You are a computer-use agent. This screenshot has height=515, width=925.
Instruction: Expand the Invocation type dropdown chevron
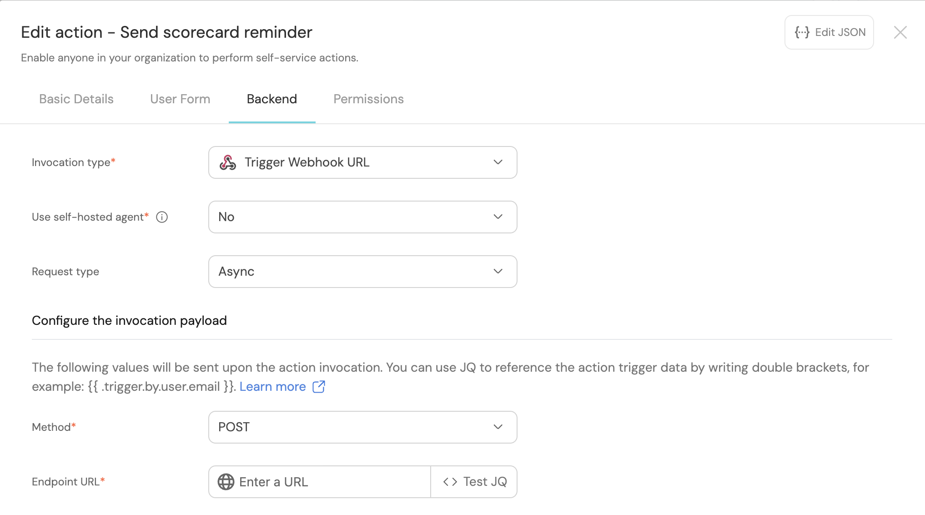(498, 162)
